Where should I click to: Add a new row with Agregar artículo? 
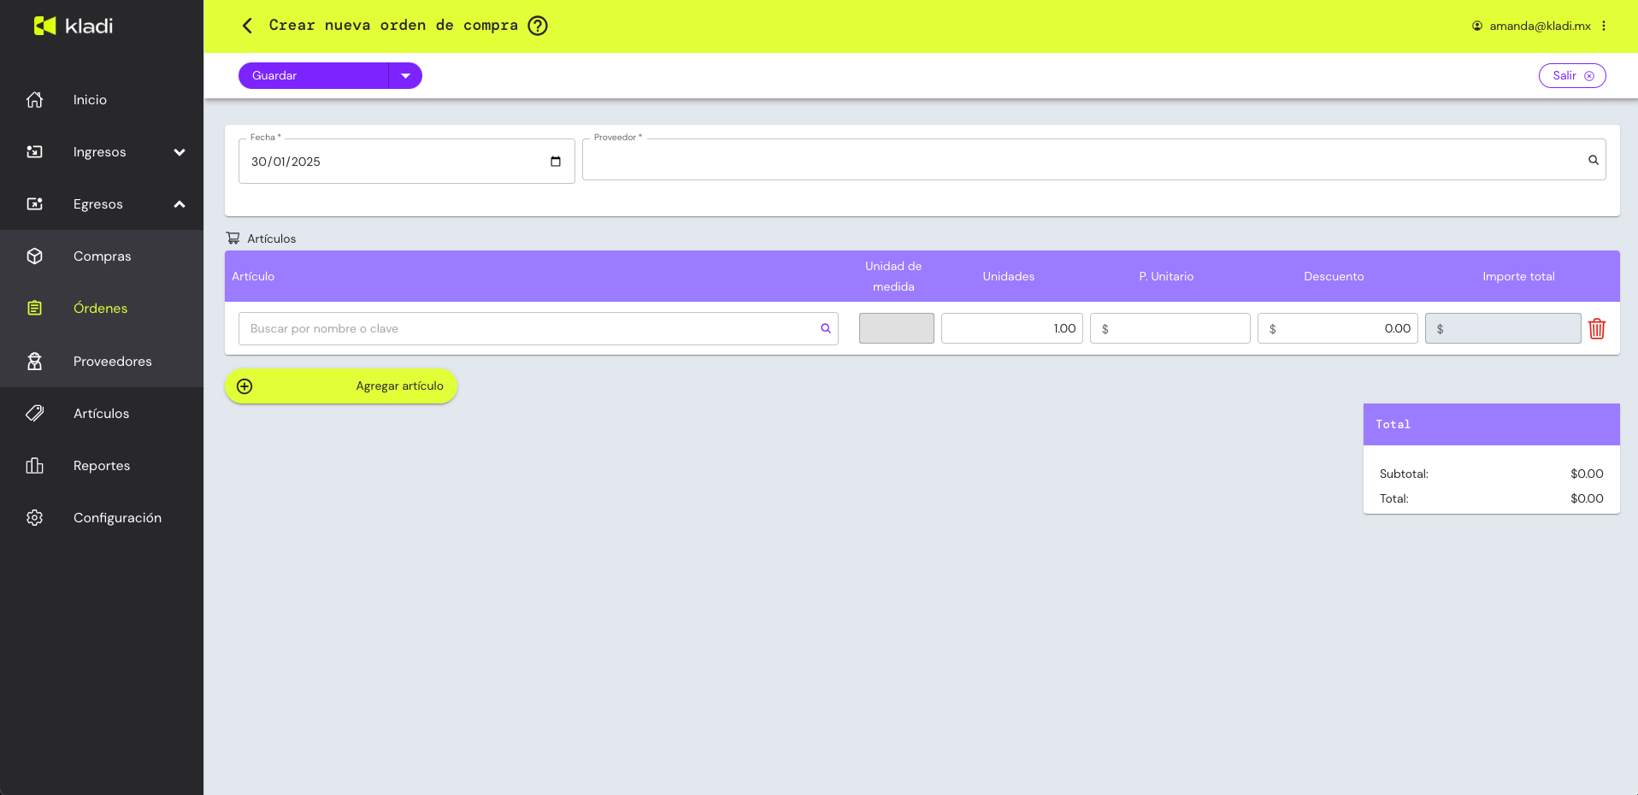click(340, 386)
